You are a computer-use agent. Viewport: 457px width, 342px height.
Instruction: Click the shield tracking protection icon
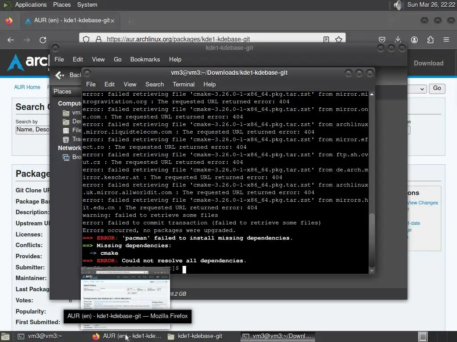pos(86,39)
